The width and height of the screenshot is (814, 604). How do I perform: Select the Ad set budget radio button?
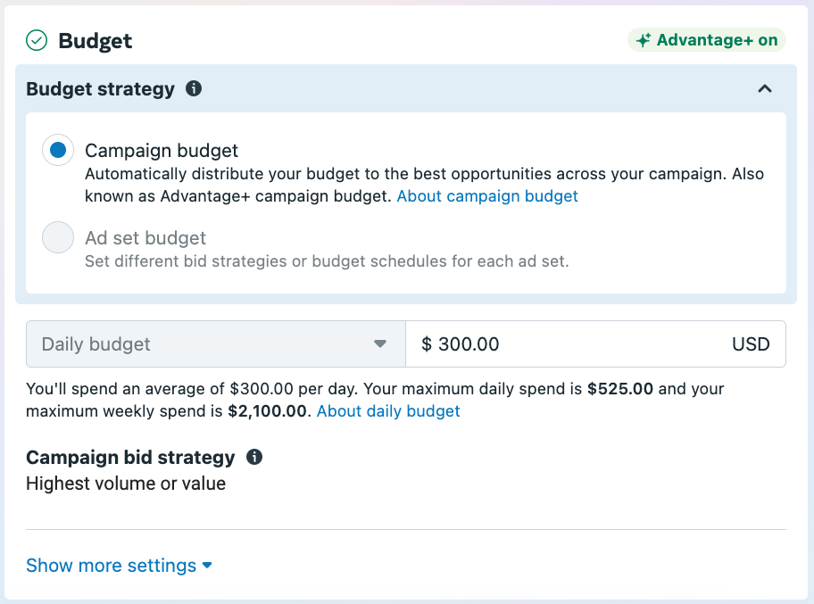58,237
